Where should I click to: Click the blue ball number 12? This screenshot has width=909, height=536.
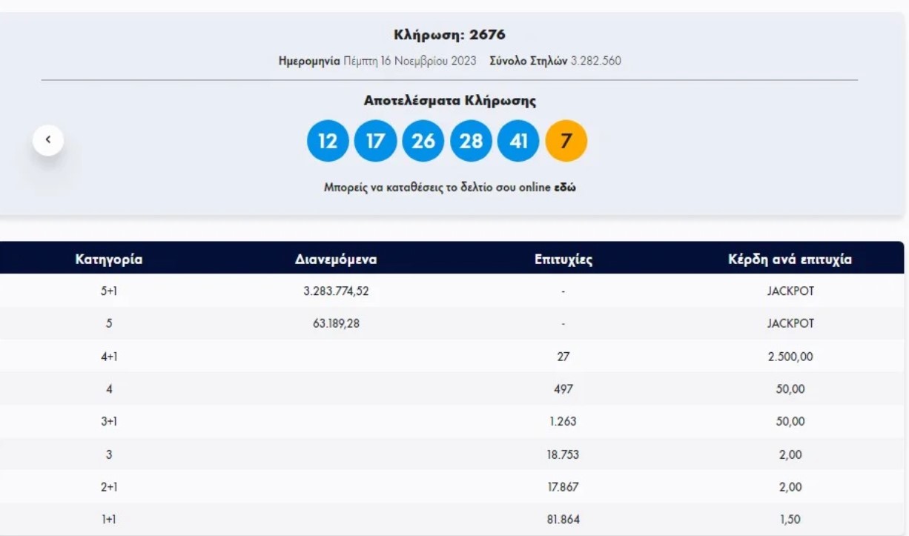[328, 141]
